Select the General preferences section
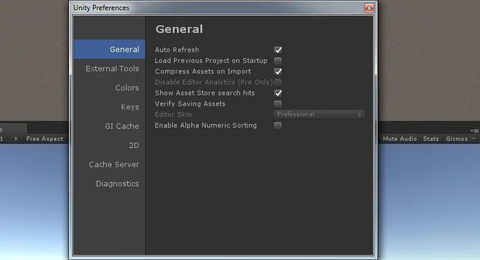Screen dimensions: 480x260 pos(109,49)
